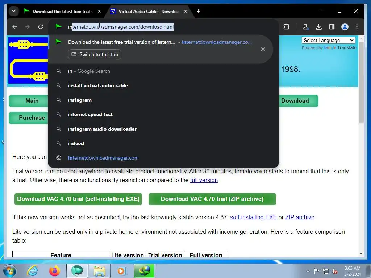Reload the current page
The height and width of the screenshot is (278, 371).
pyautogui.click(x=41, y=27)
